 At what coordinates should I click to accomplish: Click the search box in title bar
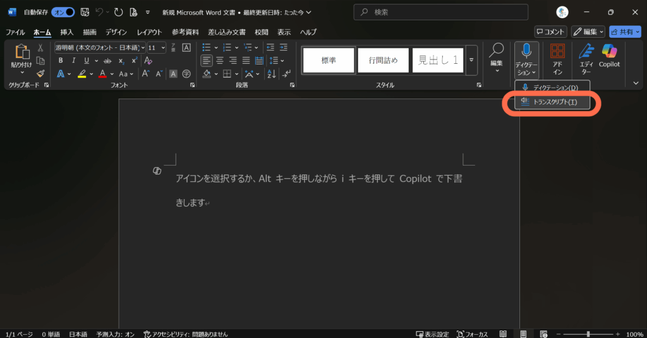click(440, 13)
